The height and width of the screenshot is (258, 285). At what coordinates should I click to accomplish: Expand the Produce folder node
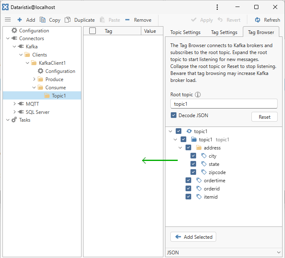tap(34, 79)
